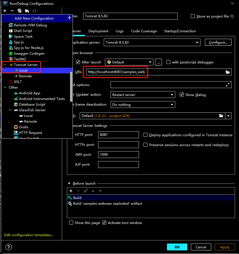Image resolution: width=239 pixels, height=254 pixels.
Task: Switch to the Startup/Connection tab
Action: point(180,31)
